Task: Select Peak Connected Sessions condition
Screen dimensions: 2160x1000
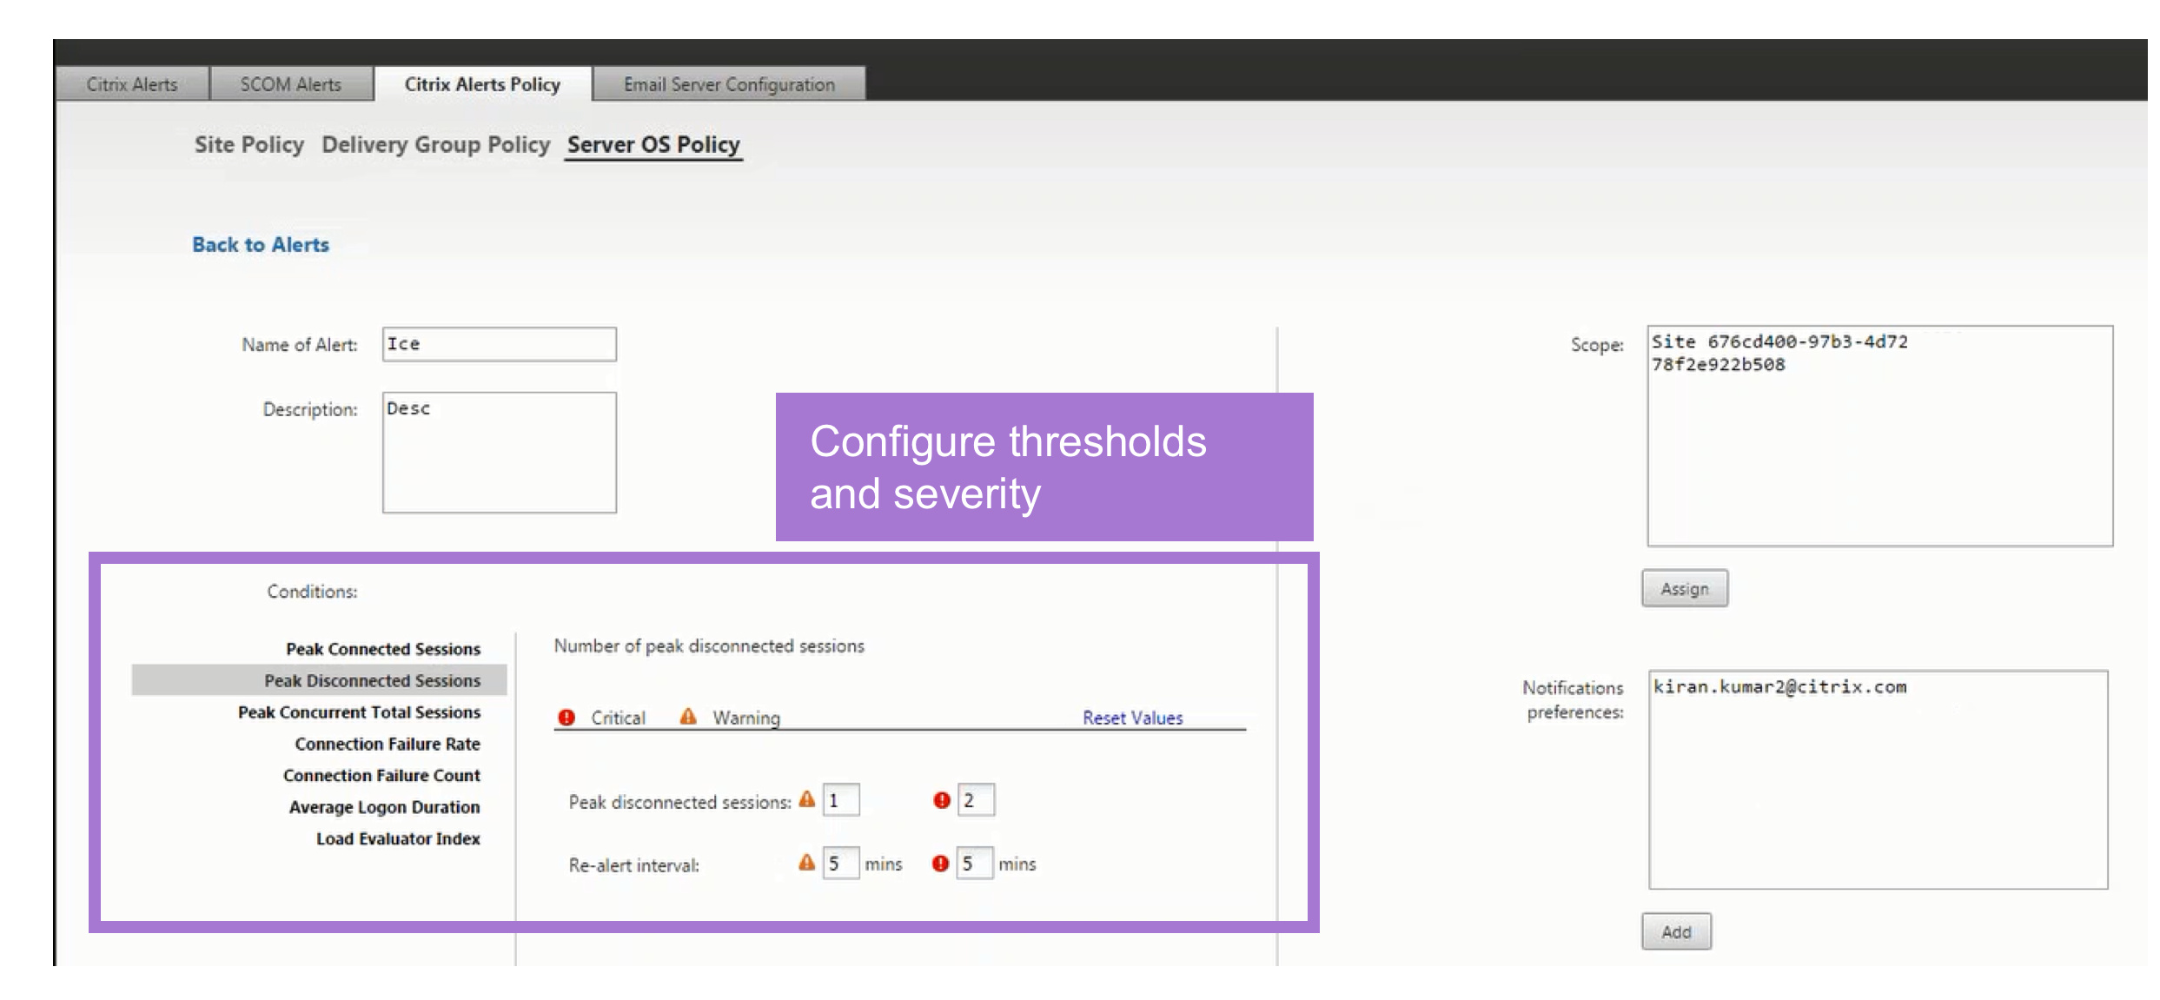Action: tap(383, 649)
